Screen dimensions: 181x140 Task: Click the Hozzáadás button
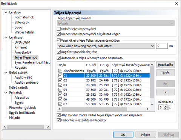(166, 65)
